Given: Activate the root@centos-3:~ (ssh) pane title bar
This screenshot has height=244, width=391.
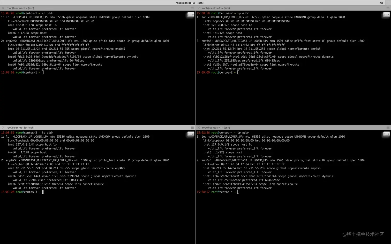Looking at the screenshot, I should pyautogui.click(x=97, y=128).
